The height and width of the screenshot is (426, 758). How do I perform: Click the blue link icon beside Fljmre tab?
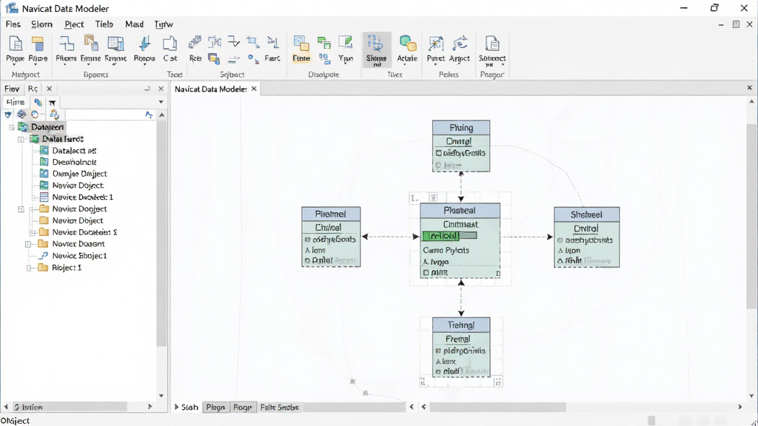pos(38,102)
